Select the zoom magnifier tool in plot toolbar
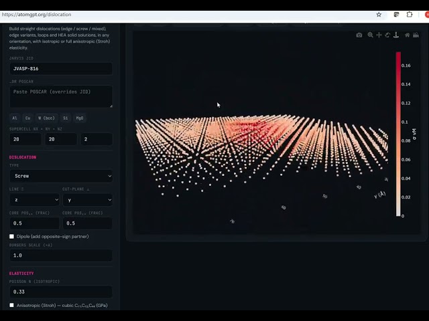The image size is (429, 321). (x=370, y=35)
